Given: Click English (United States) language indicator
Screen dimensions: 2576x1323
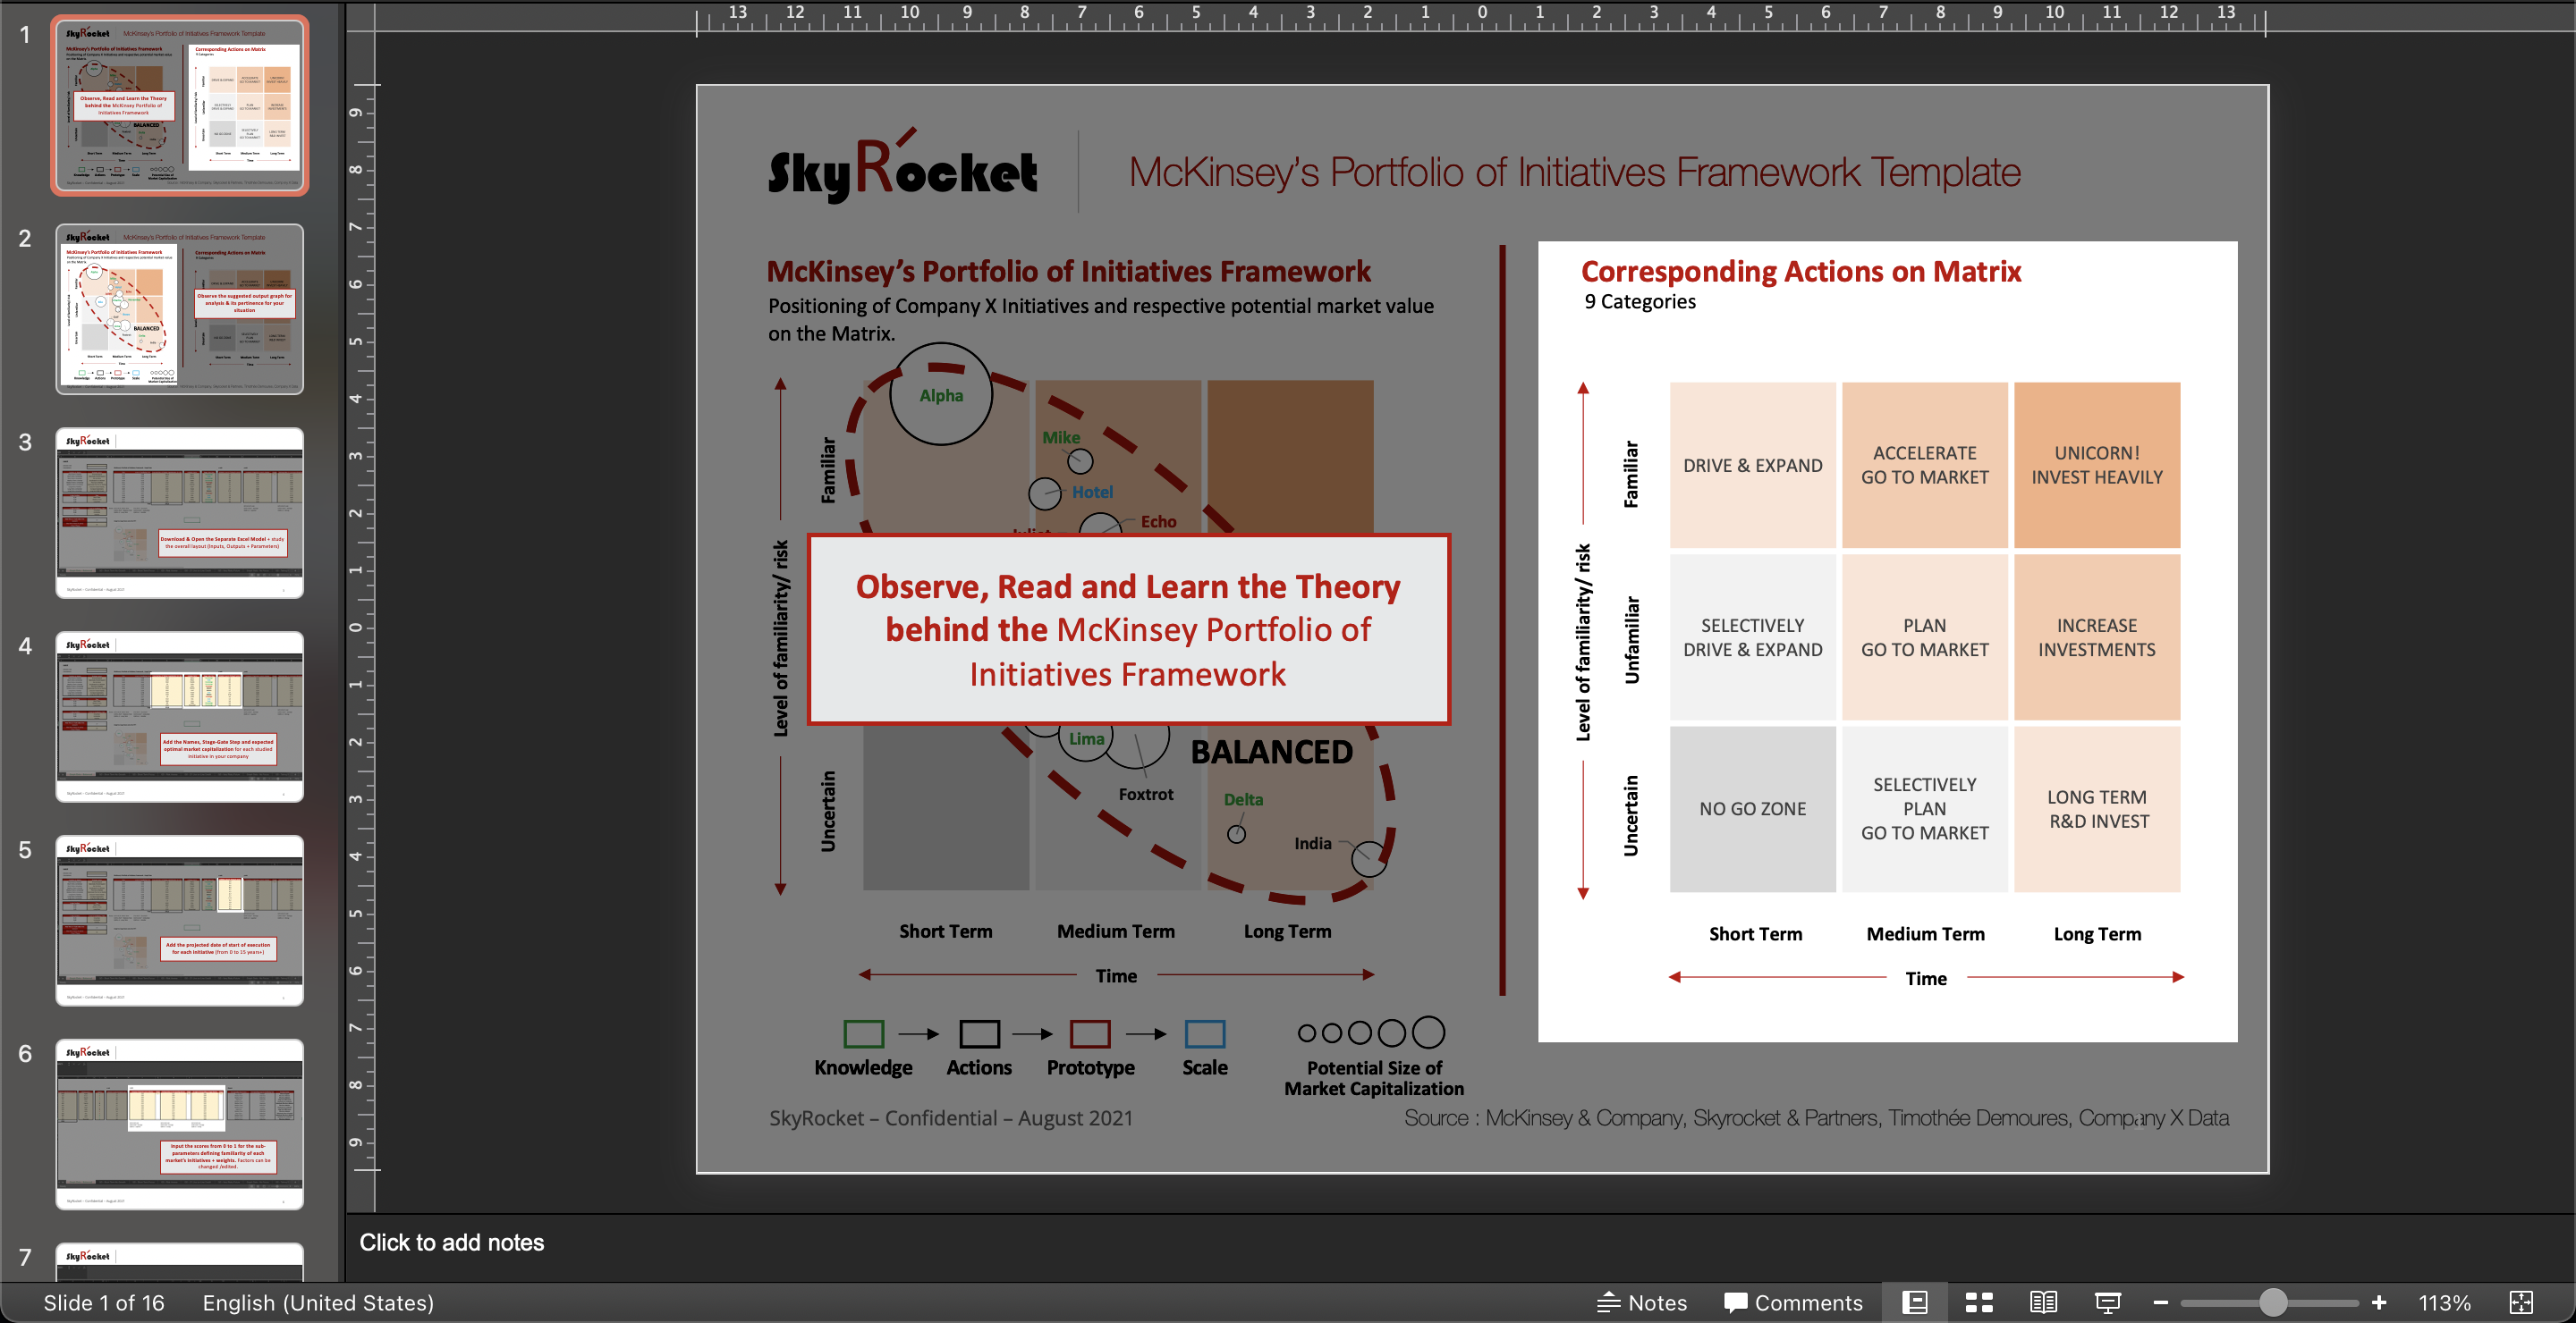Looking at the screenshot, I should tap(318, 1302).
